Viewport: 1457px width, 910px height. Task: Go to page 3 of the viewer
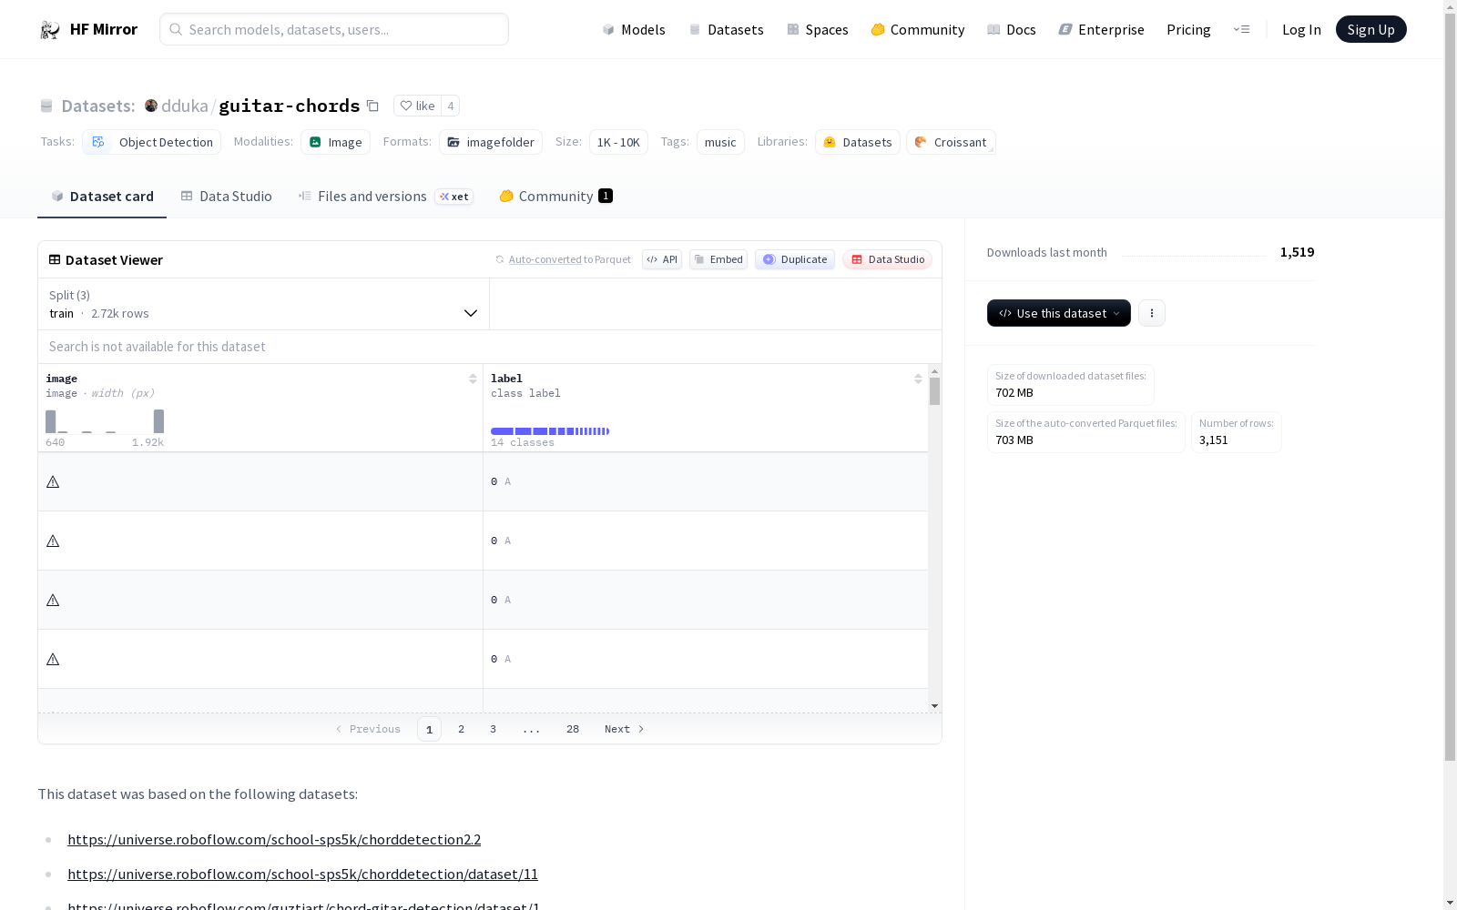click(494, 729)
